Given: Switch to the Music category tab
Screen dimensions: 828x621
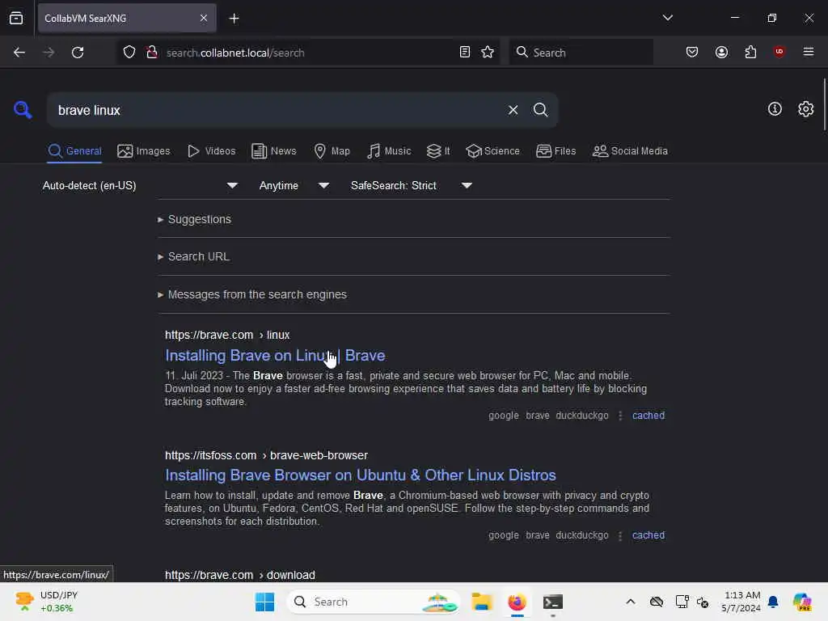Looking at the screenshot, I should click(x=389, y=151).
